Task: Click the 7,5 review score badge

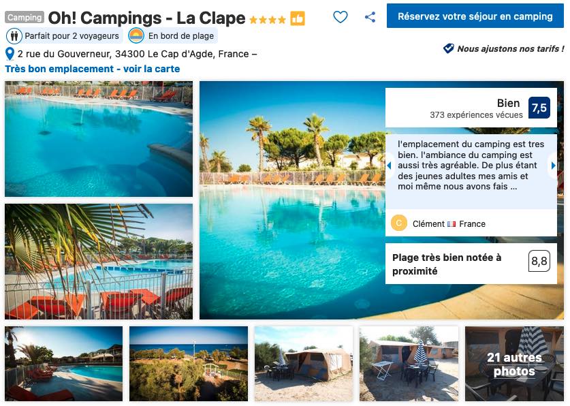Action: [539, 108]
